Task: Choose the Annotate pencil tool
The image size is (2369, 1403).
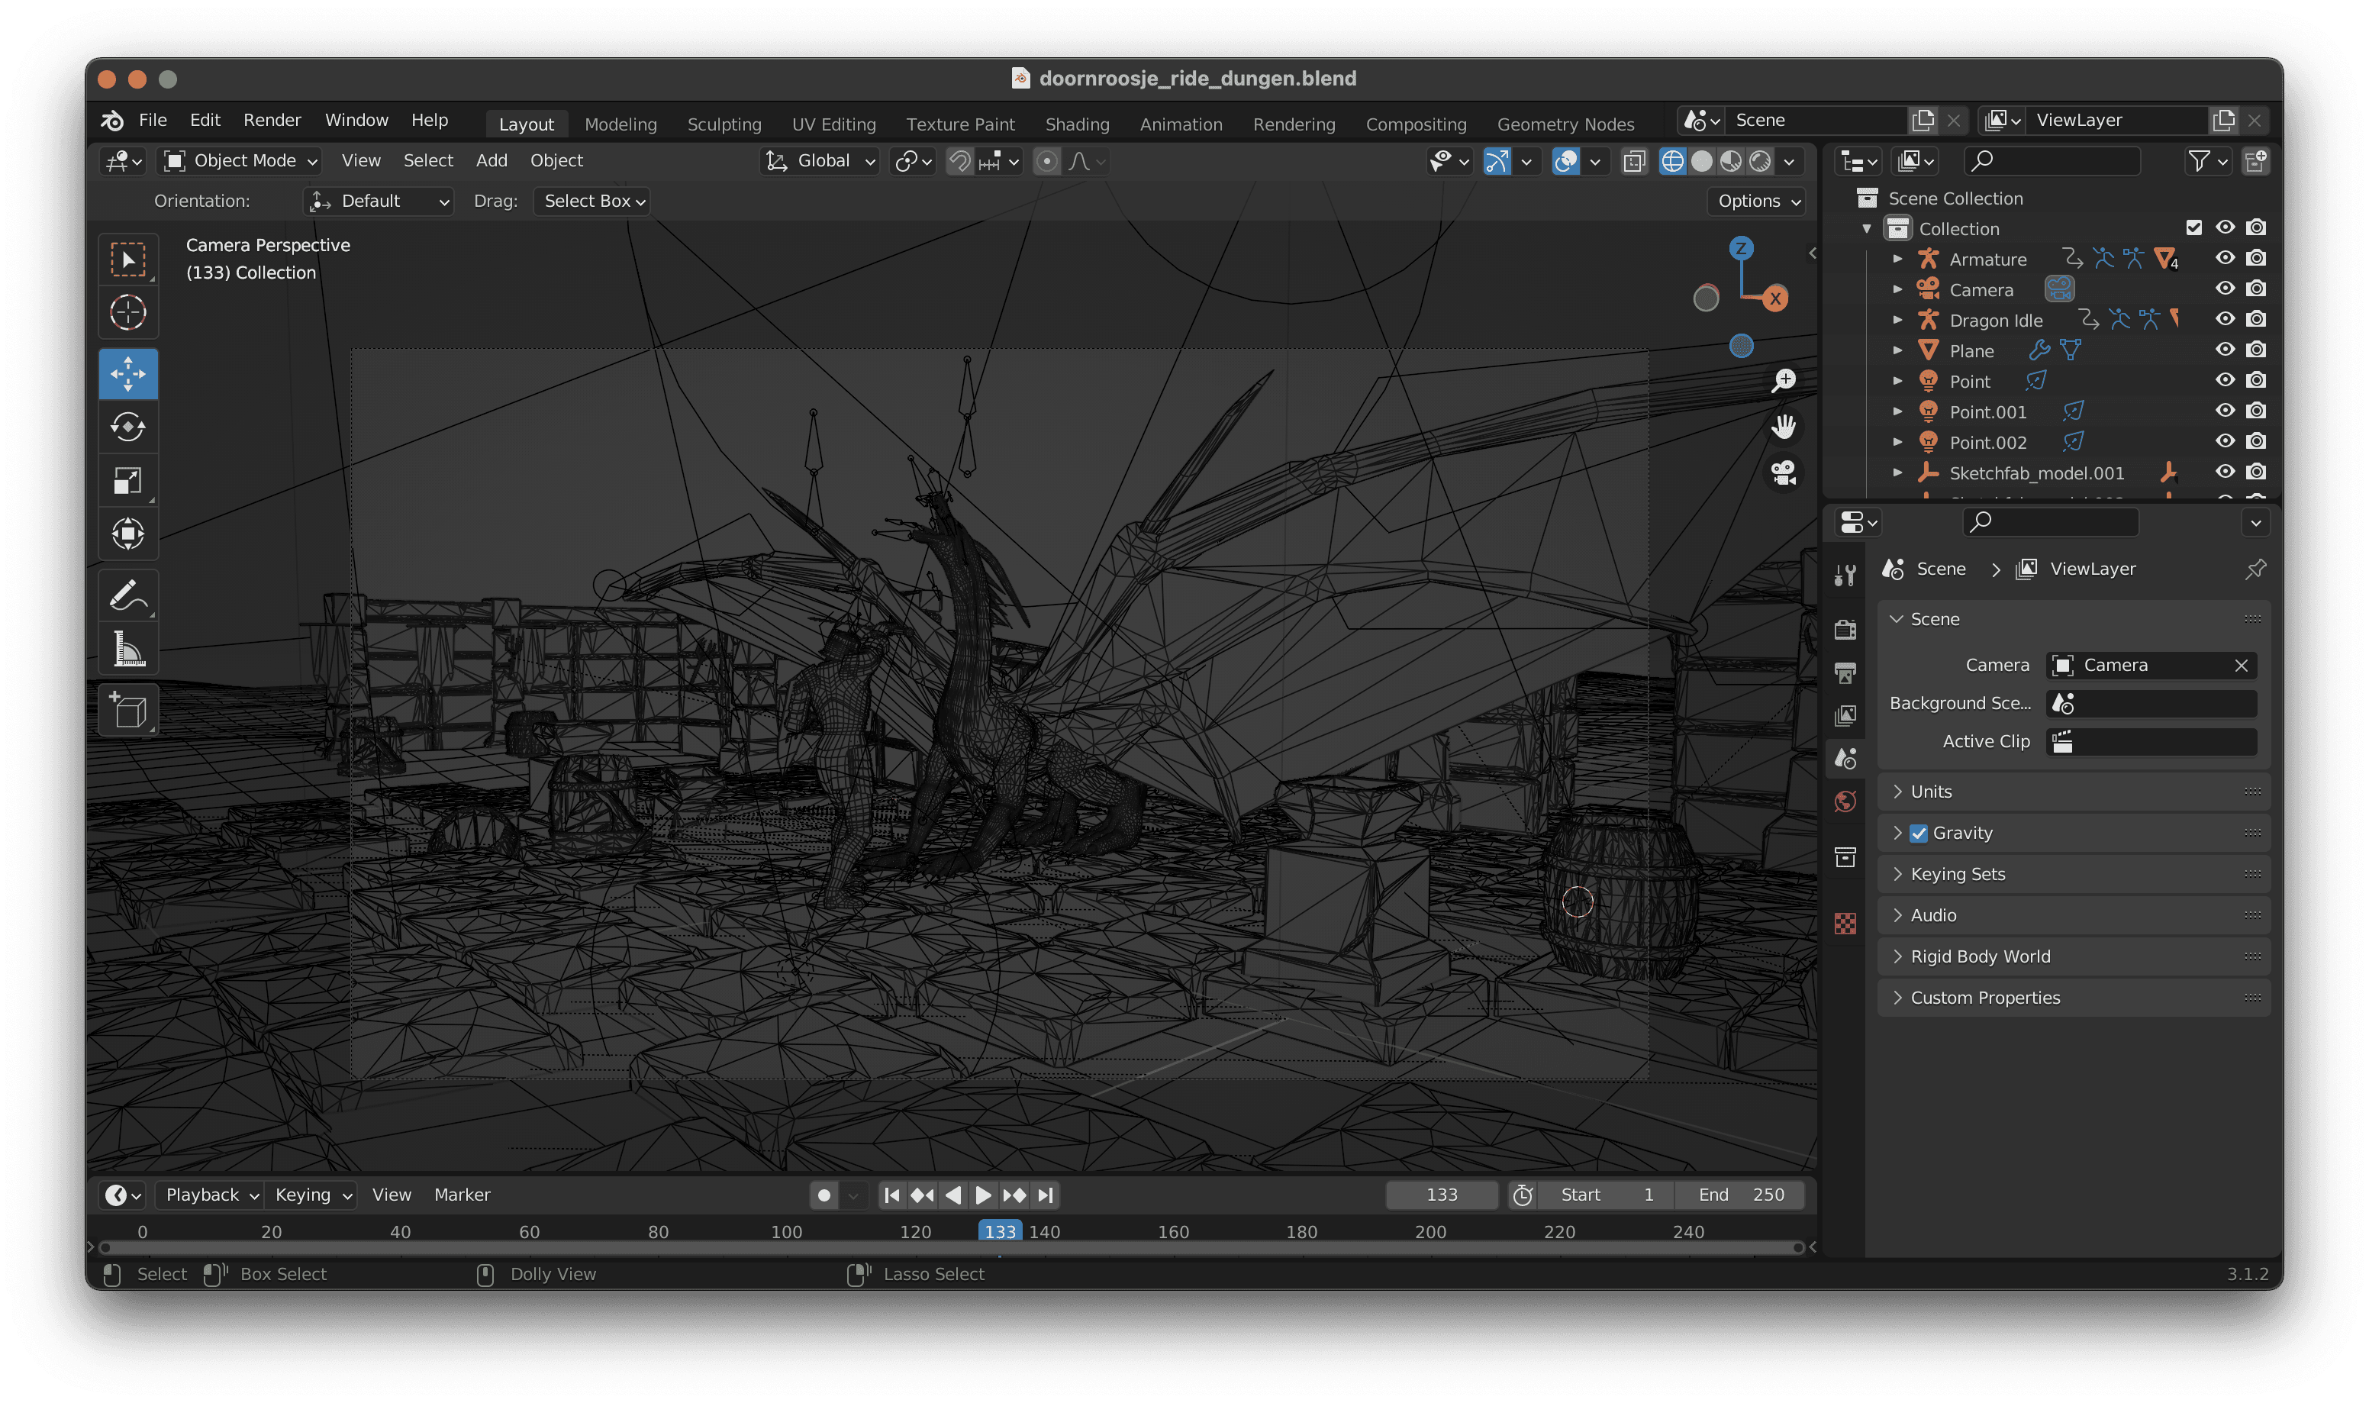Action: pyautogui.click(x=127, y=595)
